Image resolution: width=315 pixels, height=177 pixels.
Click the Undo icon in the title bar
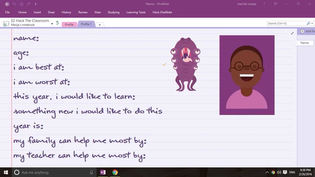(x=14, y=4)
